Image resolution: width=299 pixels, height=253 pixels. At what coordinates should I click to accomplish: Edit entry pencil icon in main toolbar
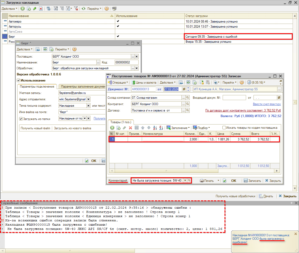point(35,8)
